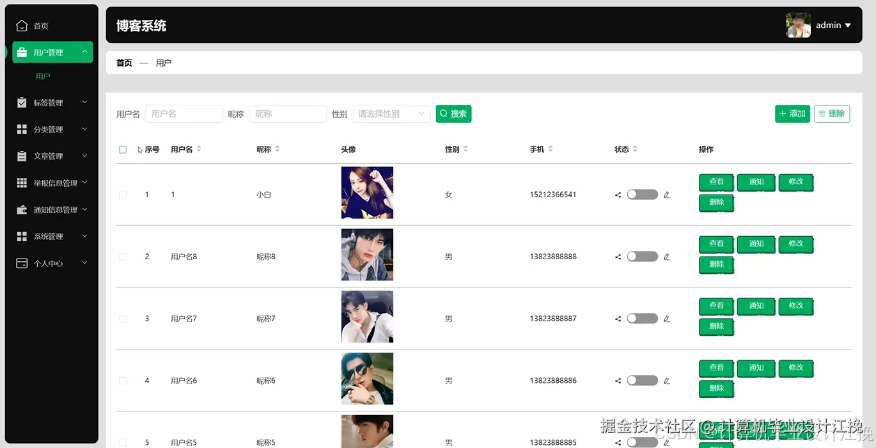Sort by 用户名 column sort arrows
Viewport: 876px width, 448px height.
pos(199,149)
